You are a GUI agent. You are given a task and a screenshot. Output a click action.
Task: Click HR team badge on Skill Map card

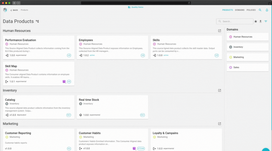pos(69,82)
